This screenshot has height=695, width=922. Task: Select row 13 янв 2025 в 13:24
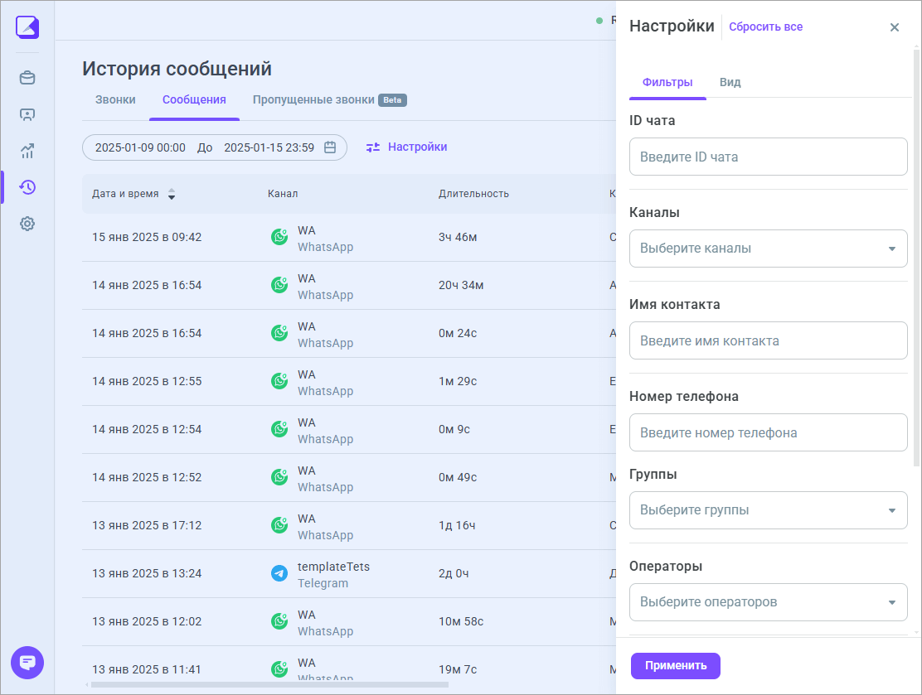click(349, 574)
